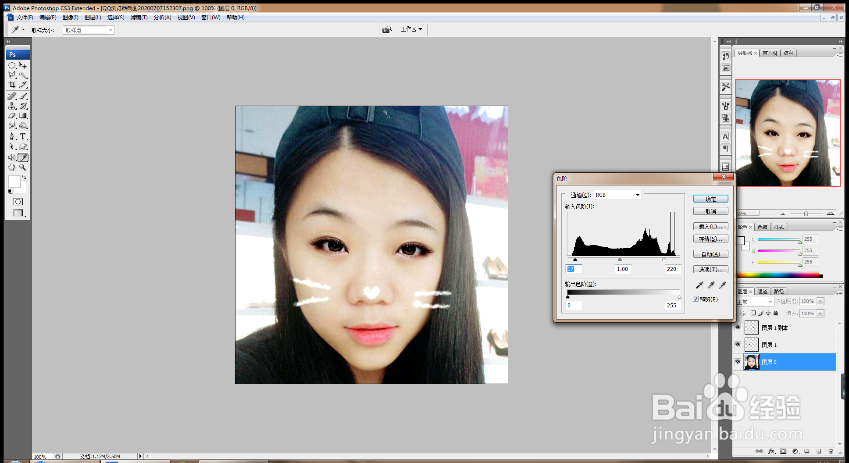
Task: Open the 不透明度 opacity slider arrow
Action: (x=820, y=301)
